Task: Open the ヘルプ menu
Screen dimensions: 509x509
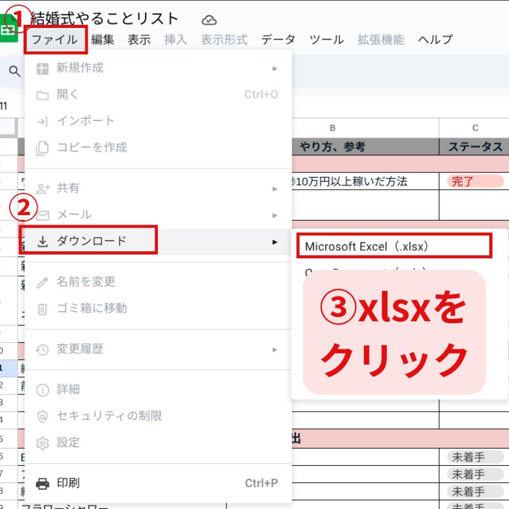Action: [x=435, y=39]
